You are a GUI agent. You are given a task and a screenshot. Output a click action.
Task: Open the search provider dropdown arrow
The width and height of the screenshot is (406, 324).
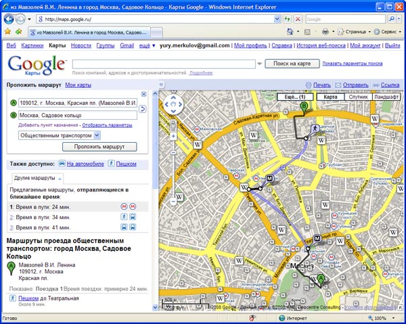point(399,19)
